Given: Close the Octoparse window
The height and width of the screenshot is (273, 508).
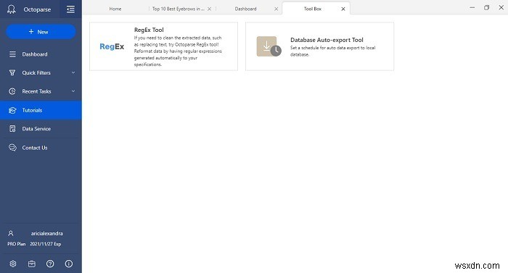Looking at the screenshot, I should tap(501, 7).
